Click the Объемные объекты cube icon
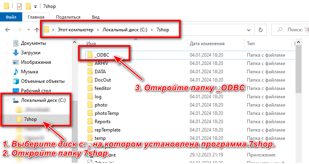309x164 pixels. [16, 81]
